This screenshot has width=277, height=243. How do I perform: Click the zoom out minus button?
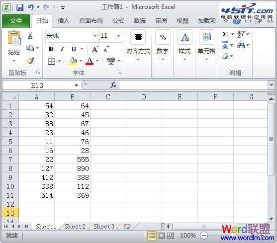click(204, 236)
